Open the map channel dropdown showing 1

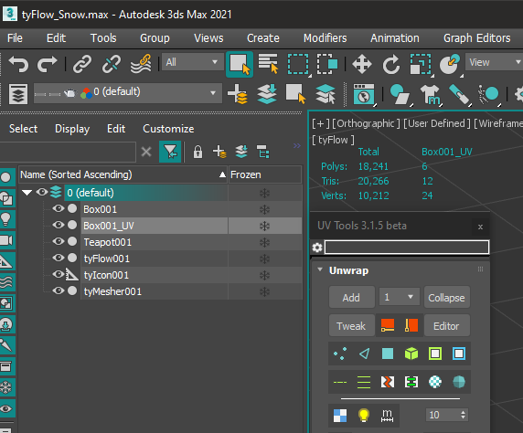[x=400, y=297]
